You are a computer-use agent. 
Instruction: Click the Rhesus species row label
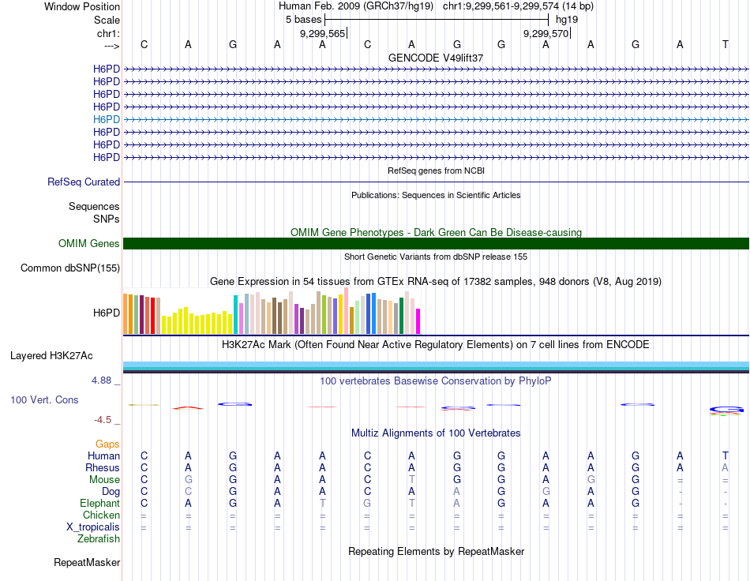click(x=103, y=468)
